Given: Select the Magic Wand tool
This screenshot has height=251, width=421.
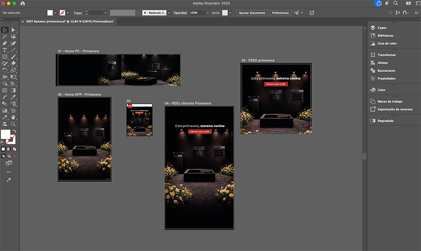Looking at the screenshot, I should coord(5,36).
